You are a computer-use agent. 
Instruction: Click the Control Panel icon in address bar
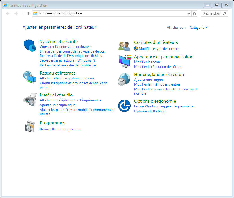(x=35, y=13)
